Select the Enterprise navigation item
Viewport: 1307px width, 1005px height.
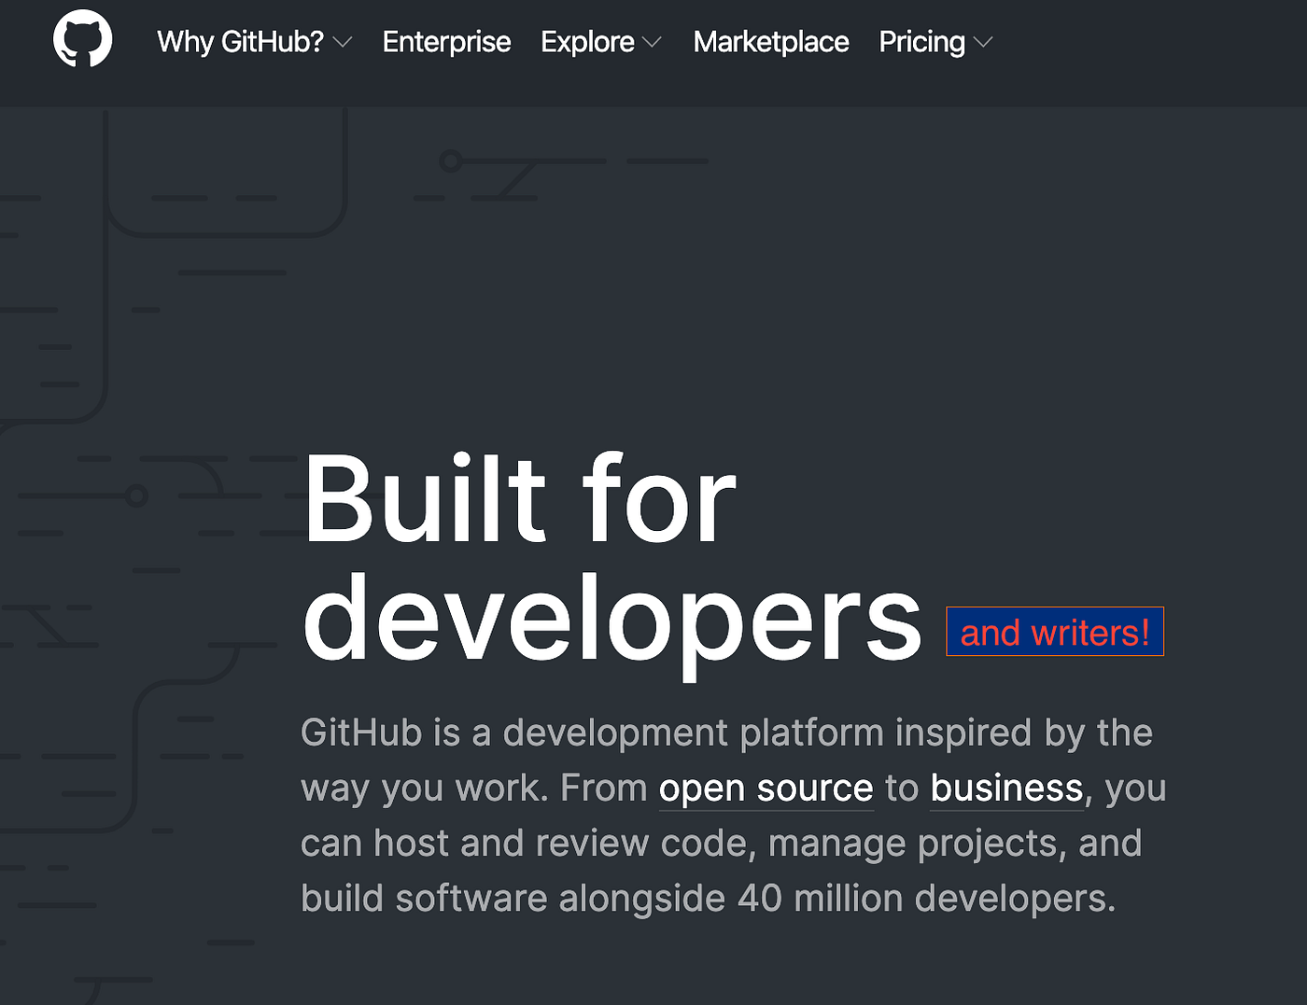(x=446, y=41)
